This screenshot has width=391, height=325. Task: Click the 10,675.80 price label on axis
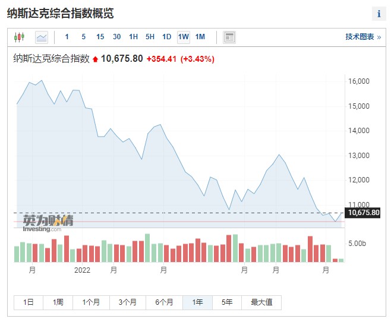coord(364,213)
